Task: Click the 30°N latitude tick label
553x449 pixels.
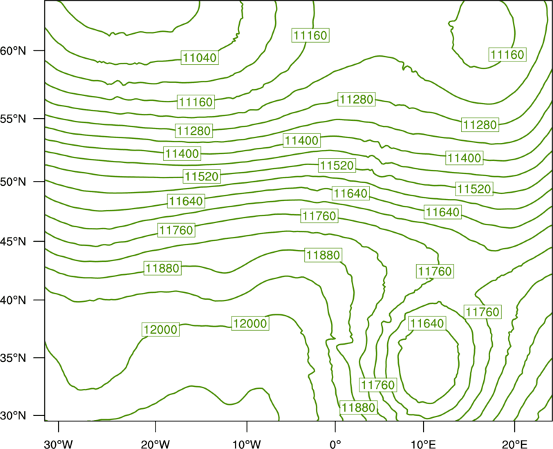Action: pos(13,416)
